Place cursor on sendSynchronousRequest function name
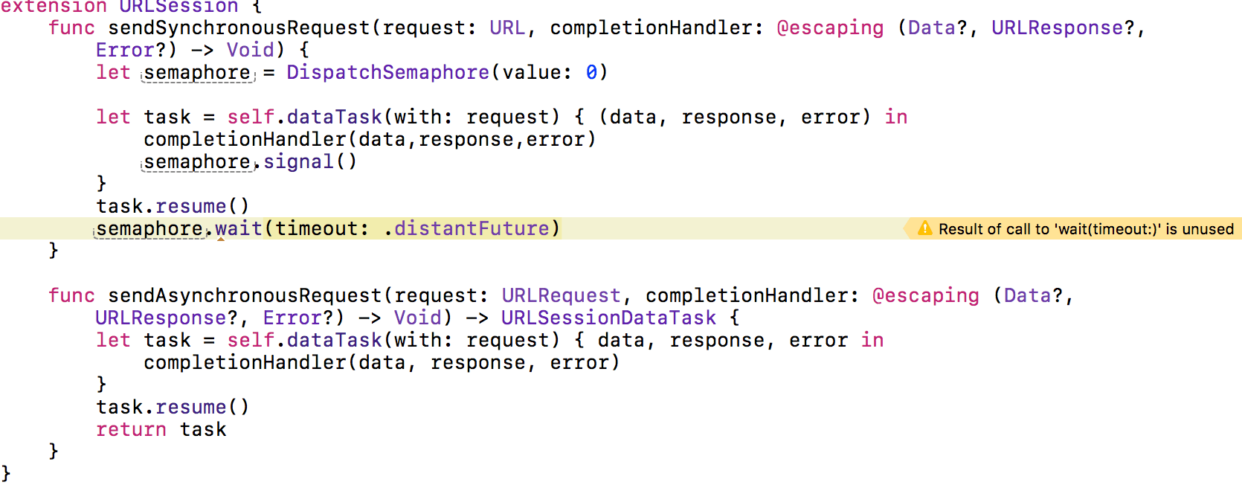This screenshot has width=1242, height=485. pos(239,28)
